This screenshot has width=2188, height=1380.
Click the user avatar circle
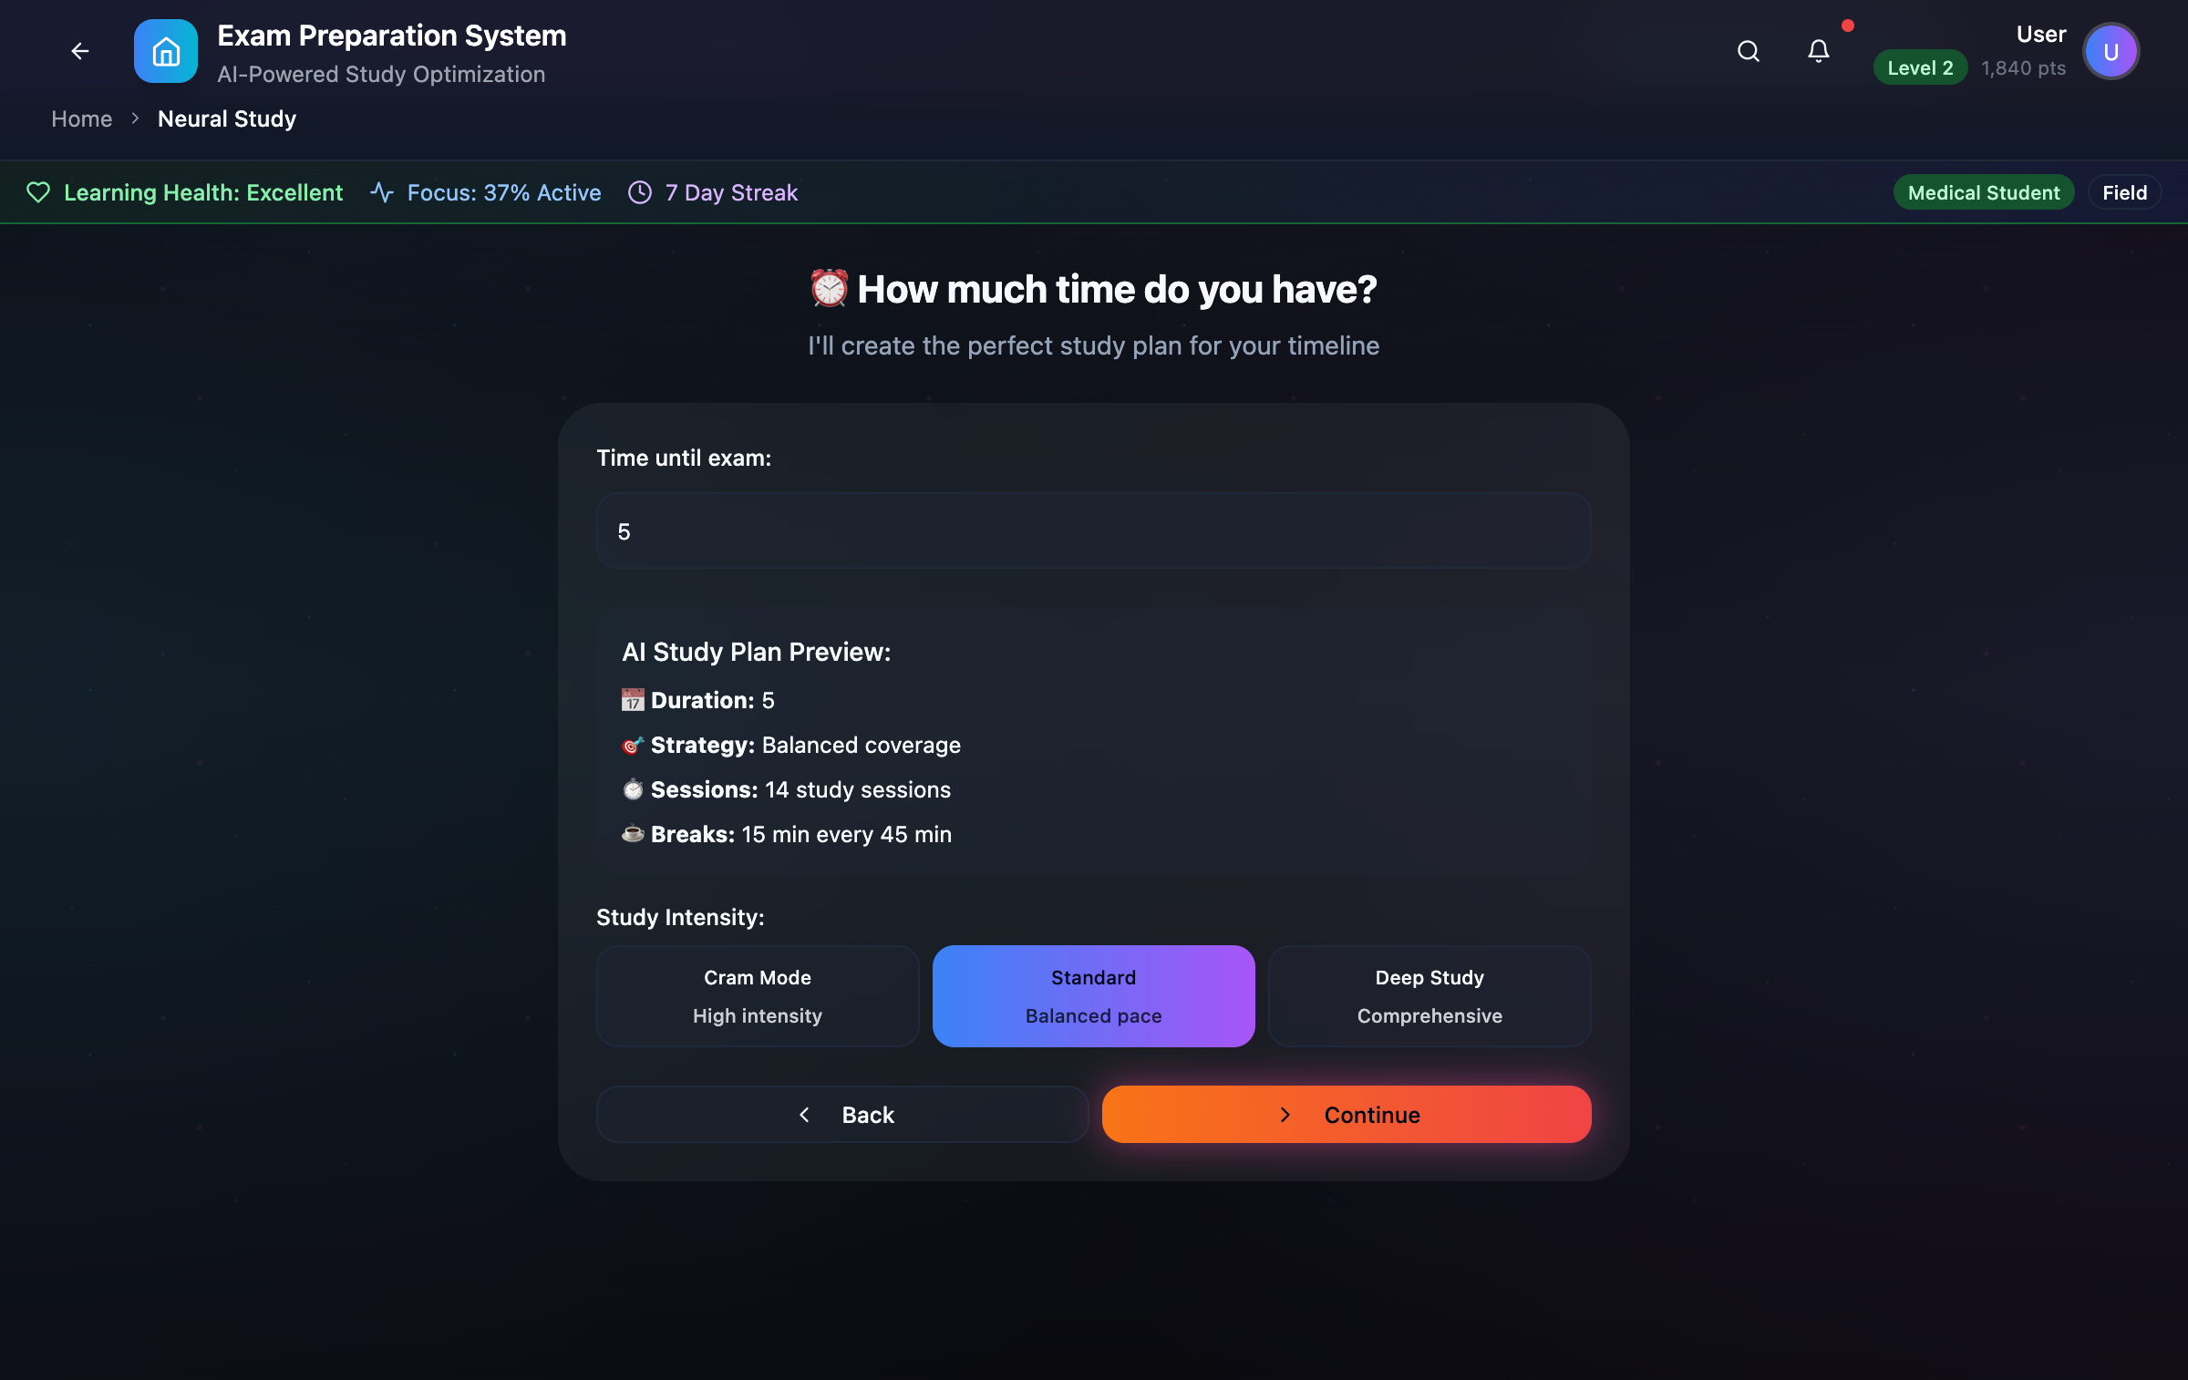[2111, 52]
